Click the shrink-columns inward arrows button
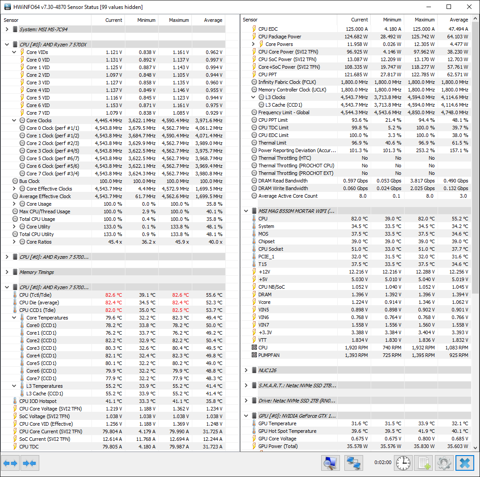 (x=30, y=463)
